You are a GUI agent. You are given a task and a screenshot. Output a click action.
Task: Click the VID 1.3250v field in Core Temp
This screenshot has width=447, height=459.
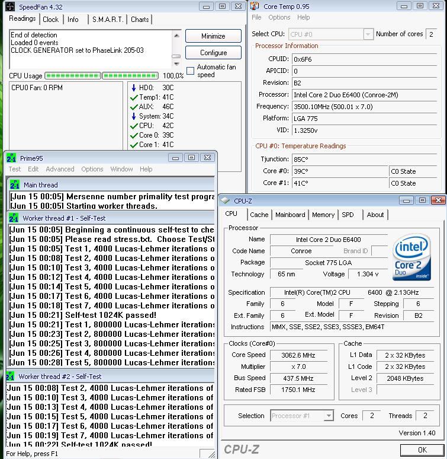point(364,130)
